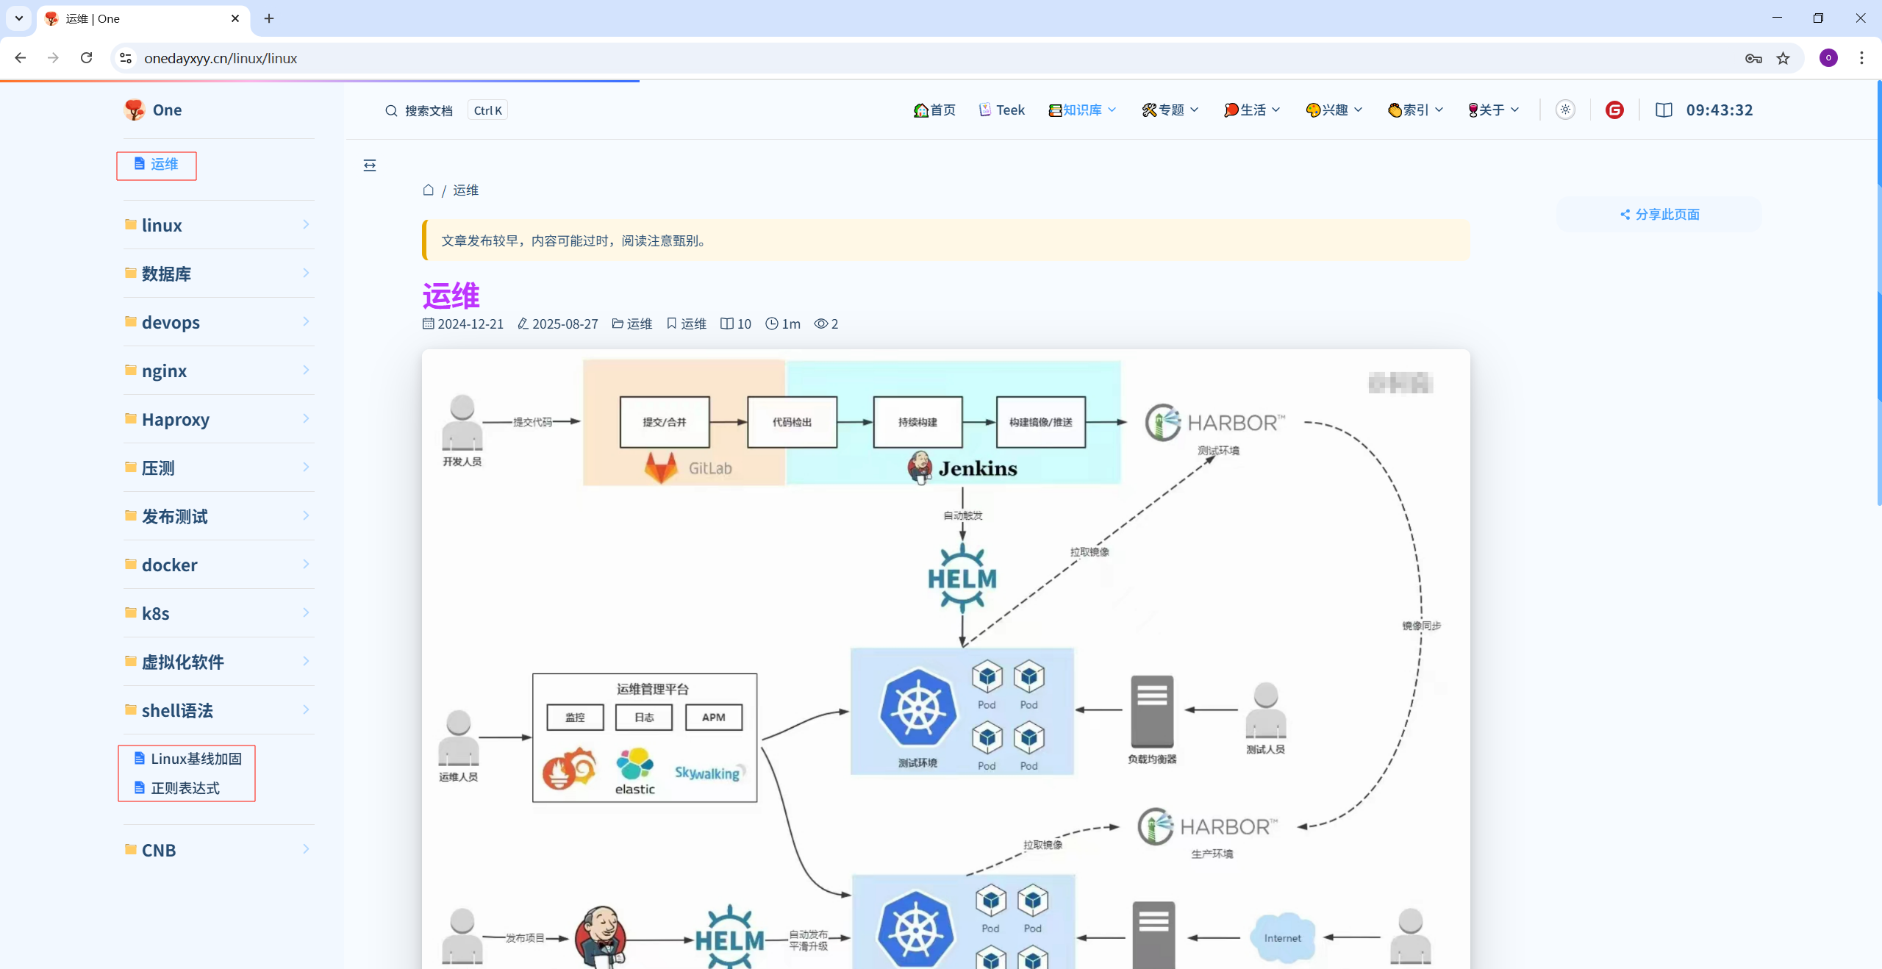
Task: Click the address bar URL
Action: click(221, 58)
